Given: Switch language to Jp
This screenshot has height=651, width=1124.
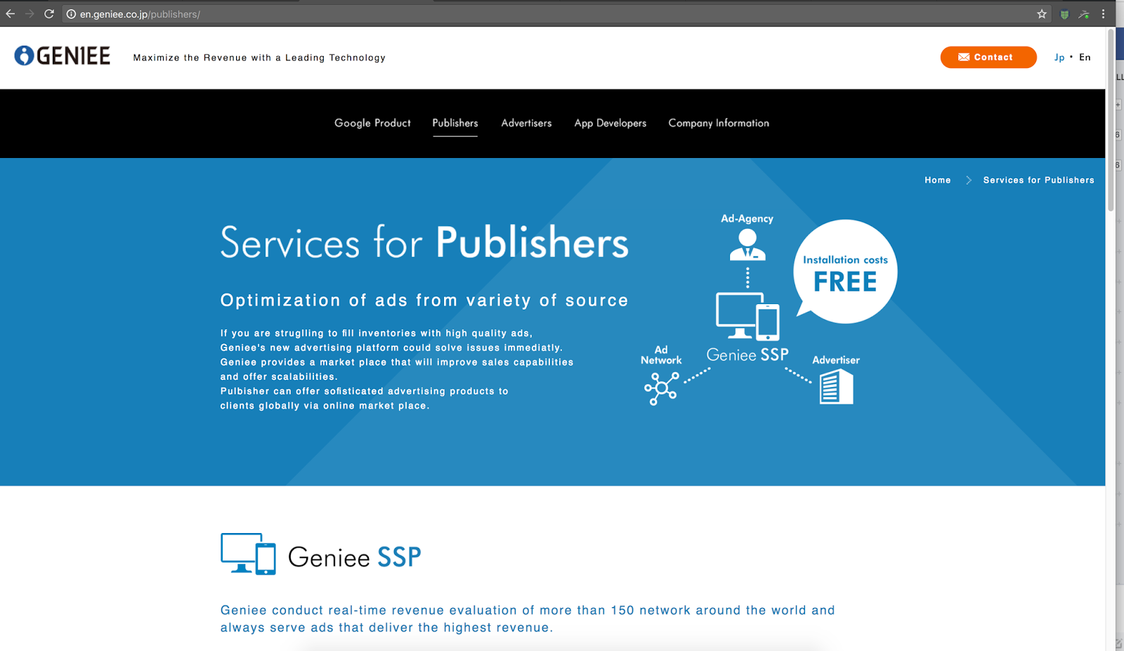Looking at the screenshot, I should (1059, 58).
